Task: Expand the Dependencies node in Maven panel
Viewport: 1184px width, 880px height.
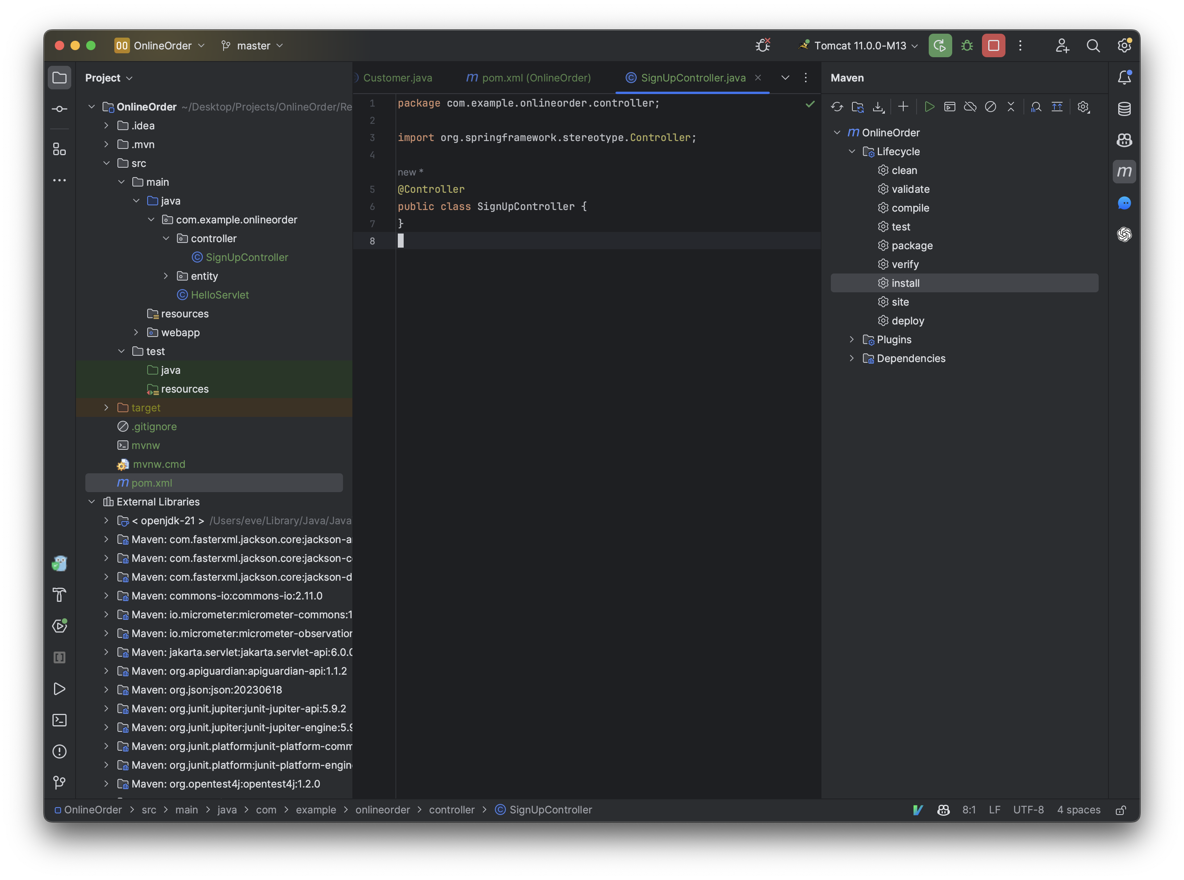Action: pyautogui.click(x=852, y=358)
